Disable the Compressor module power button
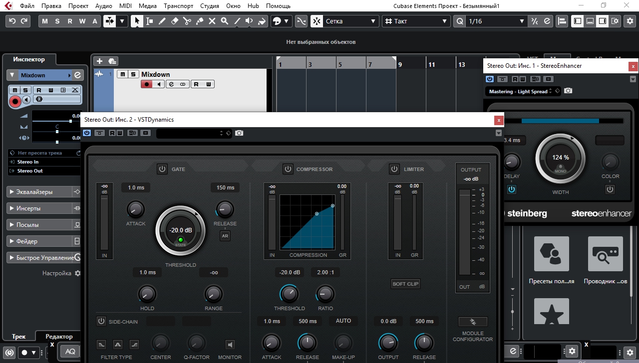This screenshot has width=639, height=363. (x=288, y=169)
